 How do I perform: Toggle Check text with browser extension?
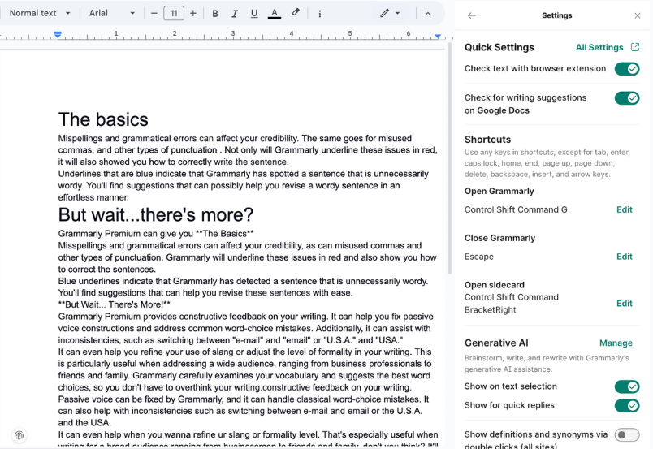(627, 69)
